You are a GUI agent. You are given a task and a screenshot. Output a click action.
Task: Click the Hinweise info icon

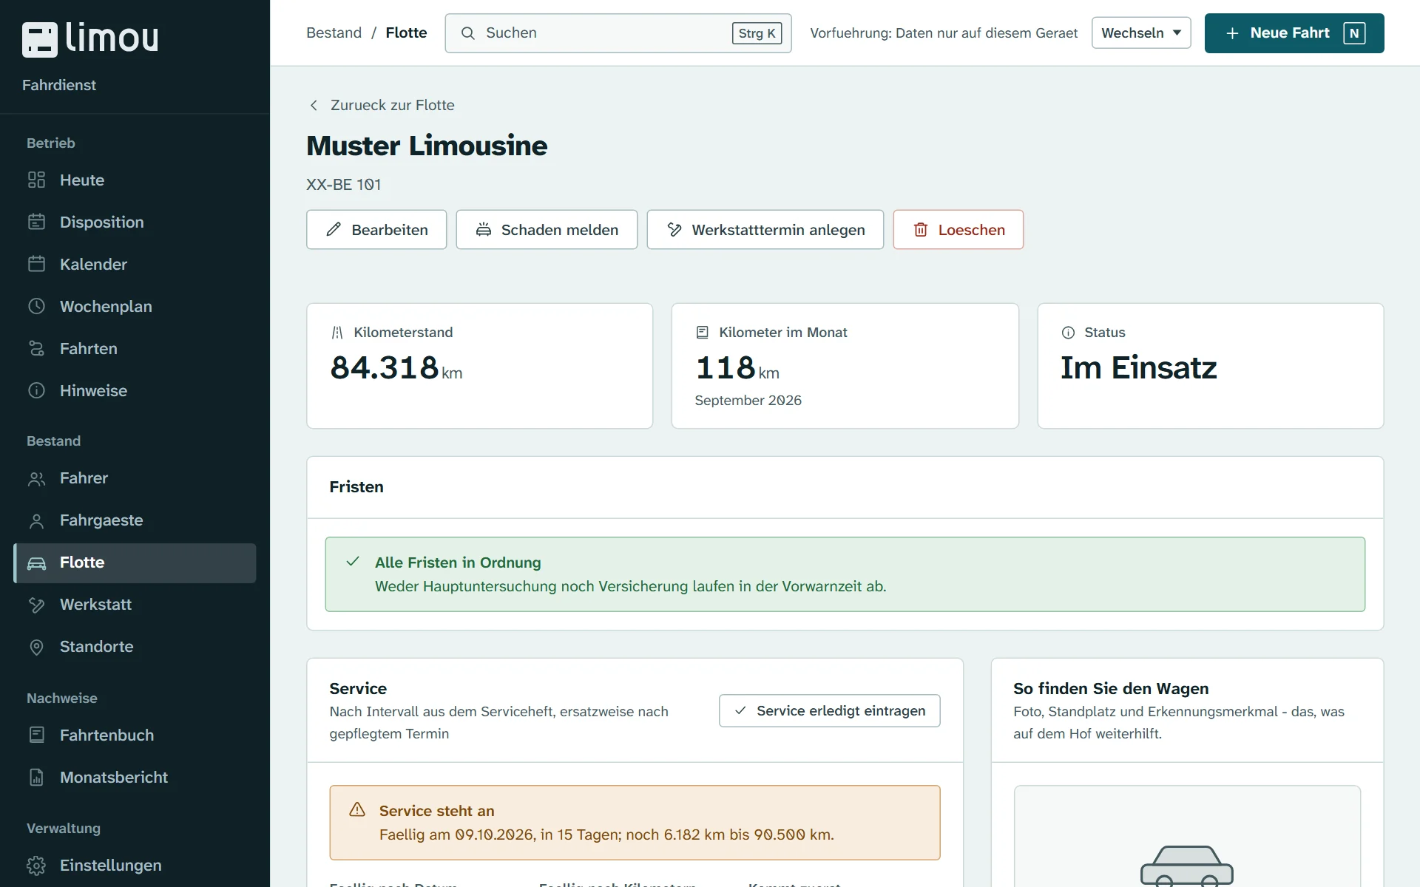(36, 390)
